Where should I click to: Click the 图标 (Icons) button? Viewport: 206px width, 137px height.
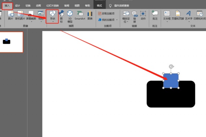(61, 15)
